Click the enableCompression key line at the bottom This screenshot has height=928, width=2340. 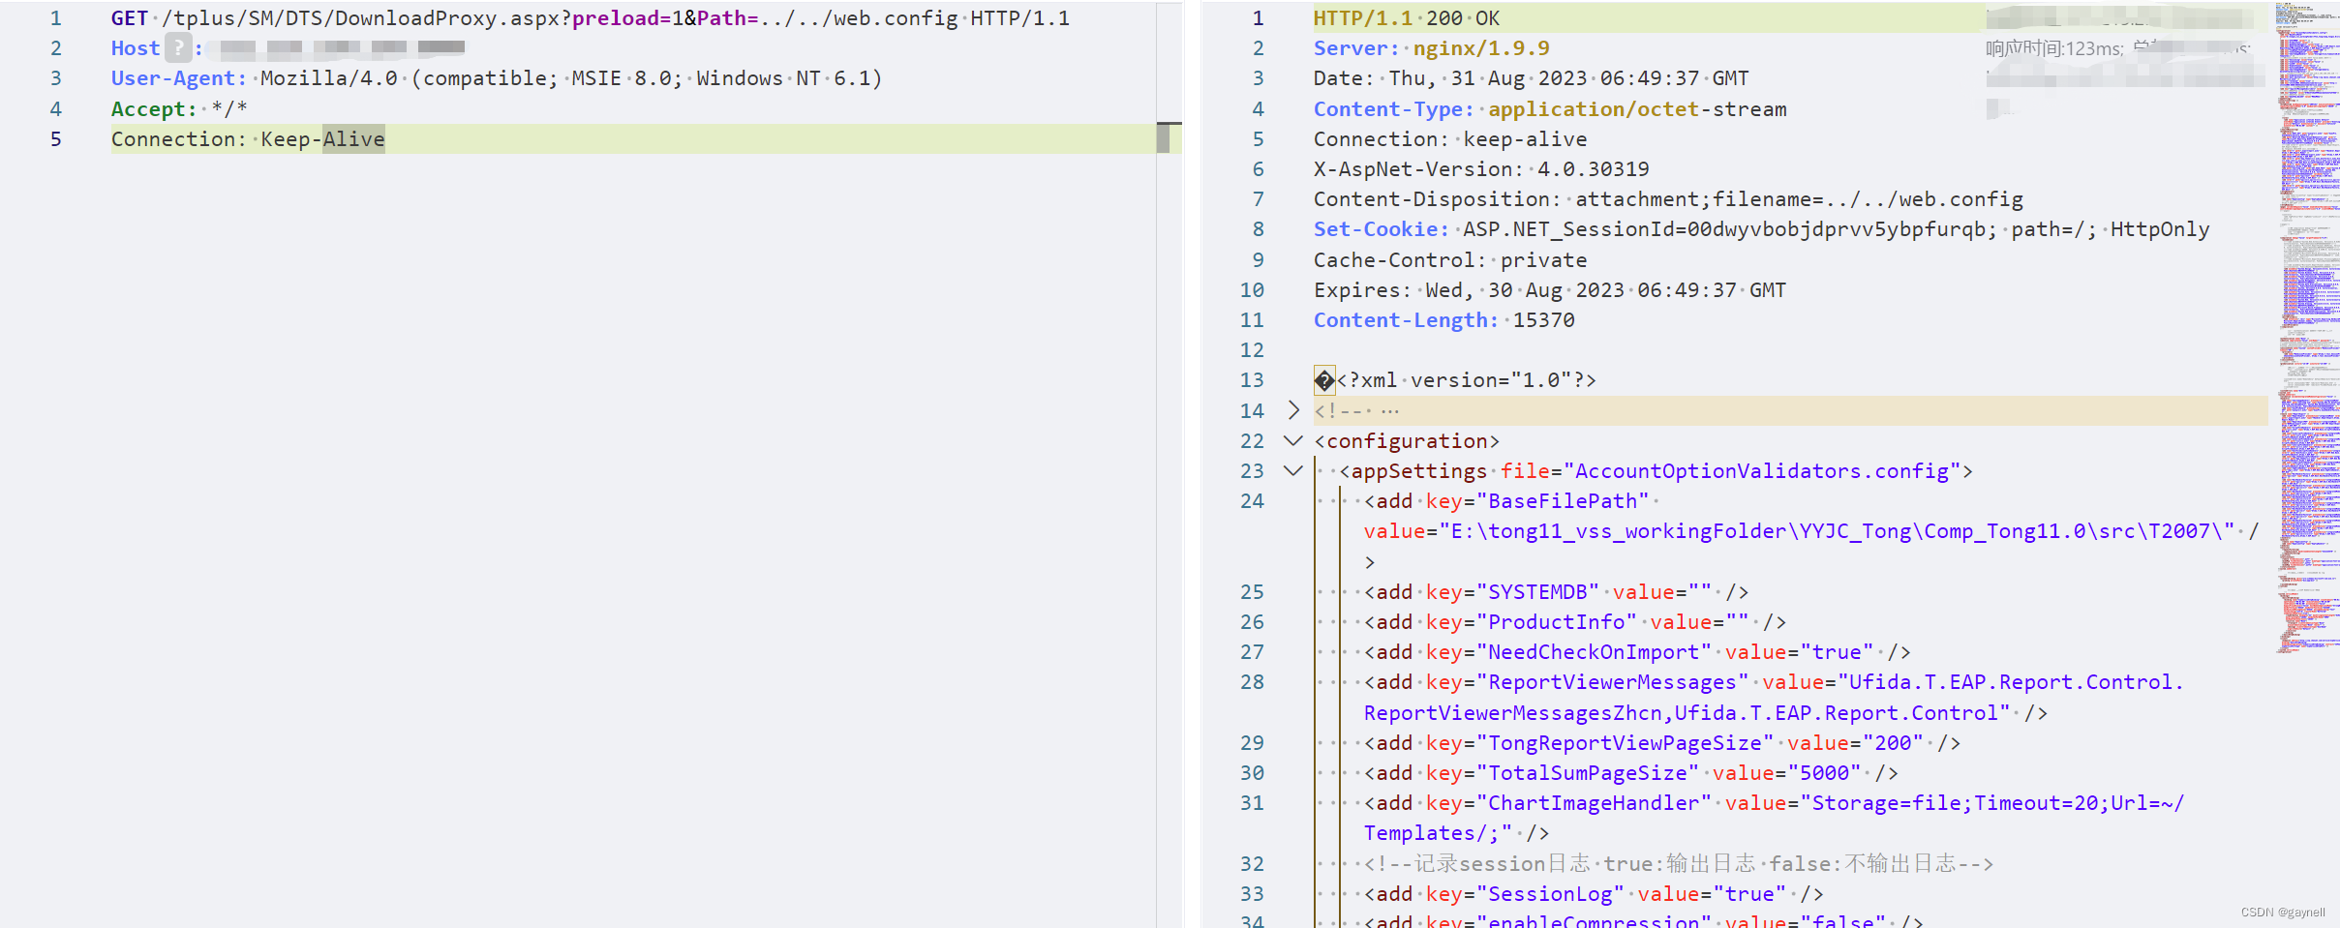pos(1644,920)
